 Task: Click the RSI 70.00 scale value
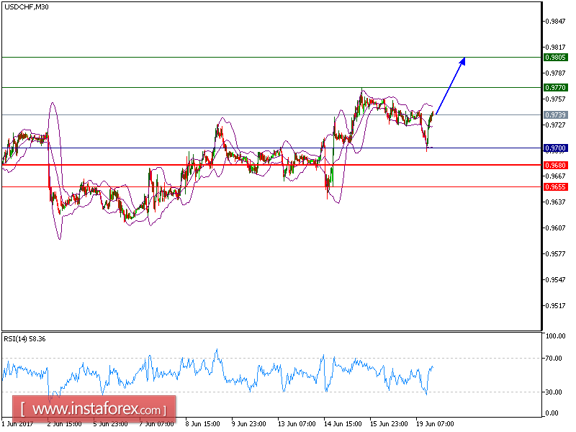coord(554,358)
